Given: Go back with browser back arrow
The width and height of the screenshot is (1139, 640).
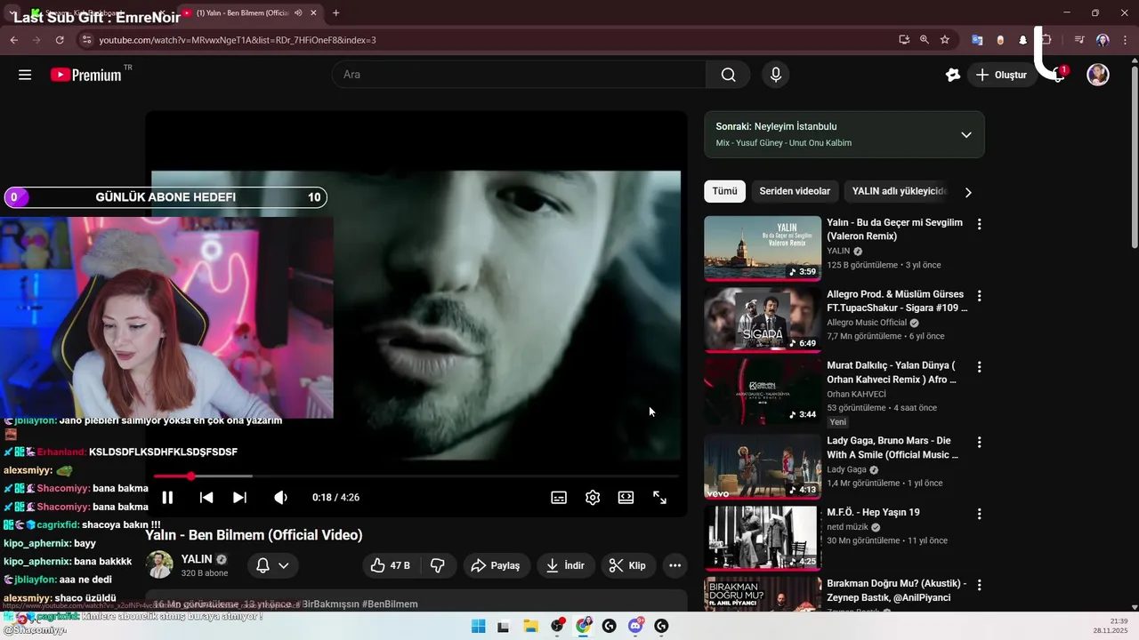Looking at the screenshot, I should [13, 40].
